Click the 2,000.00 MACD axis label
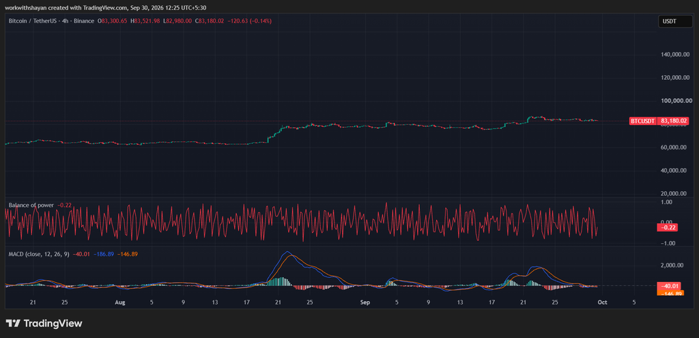 click(x=672, y=266)
